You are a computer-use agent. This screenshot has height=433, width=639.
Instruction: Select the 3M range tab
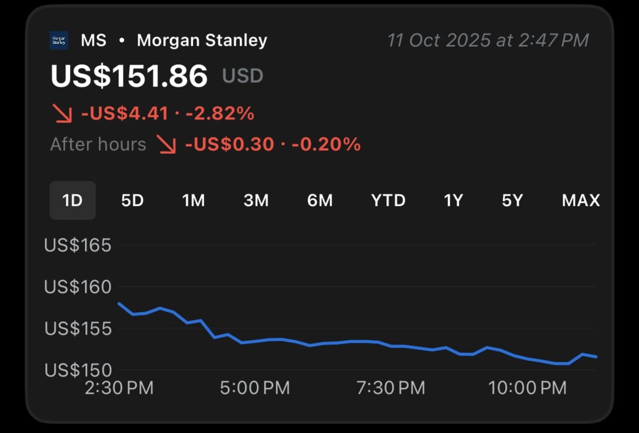[256, 200]
